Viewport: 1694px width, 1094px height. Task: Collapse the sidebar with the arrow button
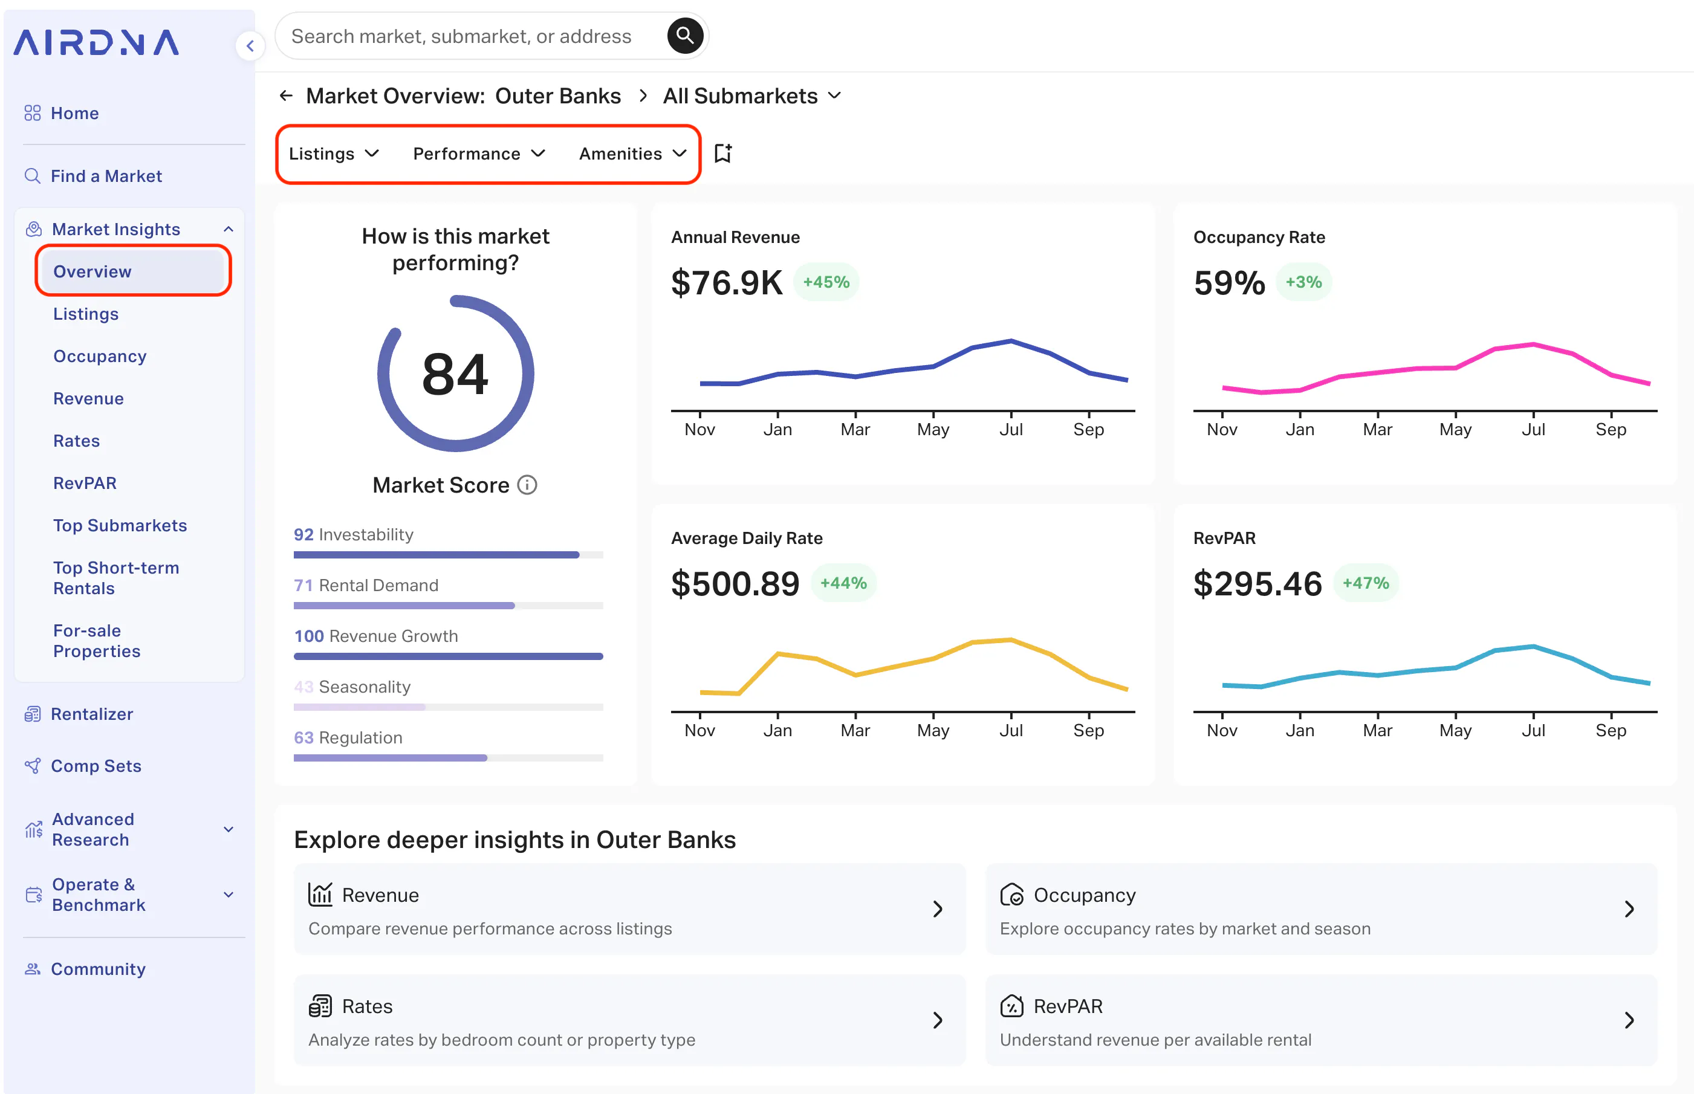click(250, 47)
